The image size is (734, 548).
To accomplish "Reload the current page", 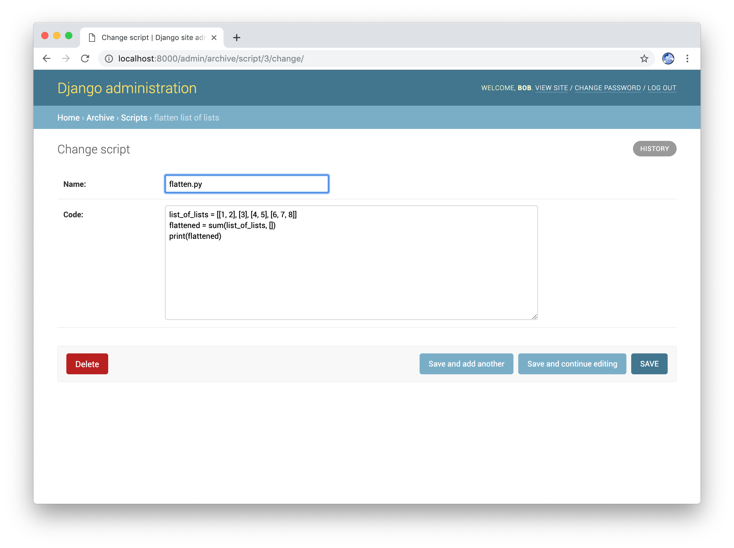I will (x=85, y=58).
